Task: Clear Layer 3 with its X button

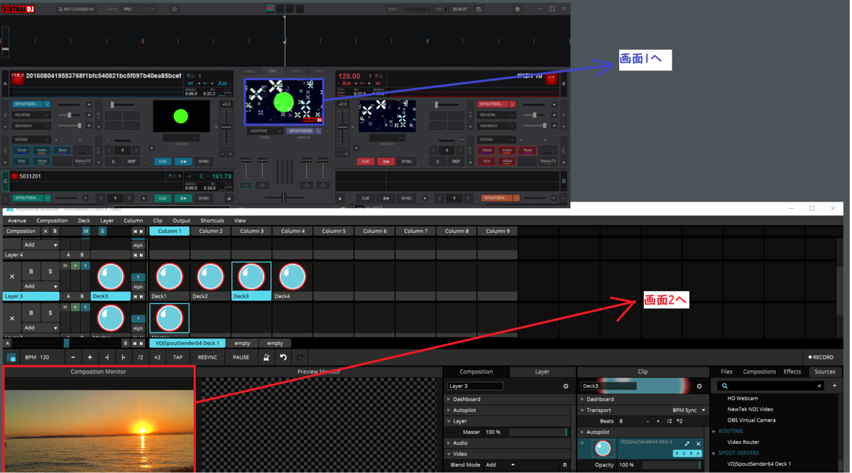Action: 12,276
